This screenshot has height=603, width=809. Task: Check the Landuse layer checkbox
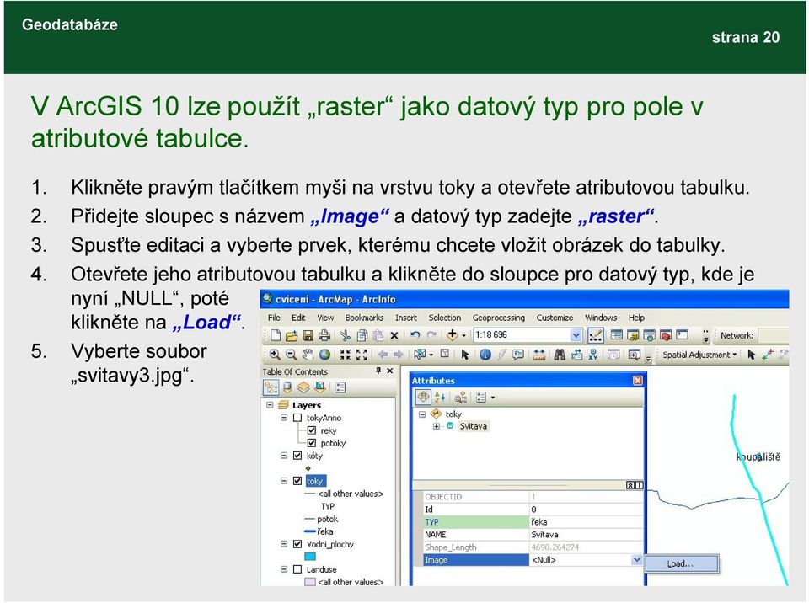[297, 569]
